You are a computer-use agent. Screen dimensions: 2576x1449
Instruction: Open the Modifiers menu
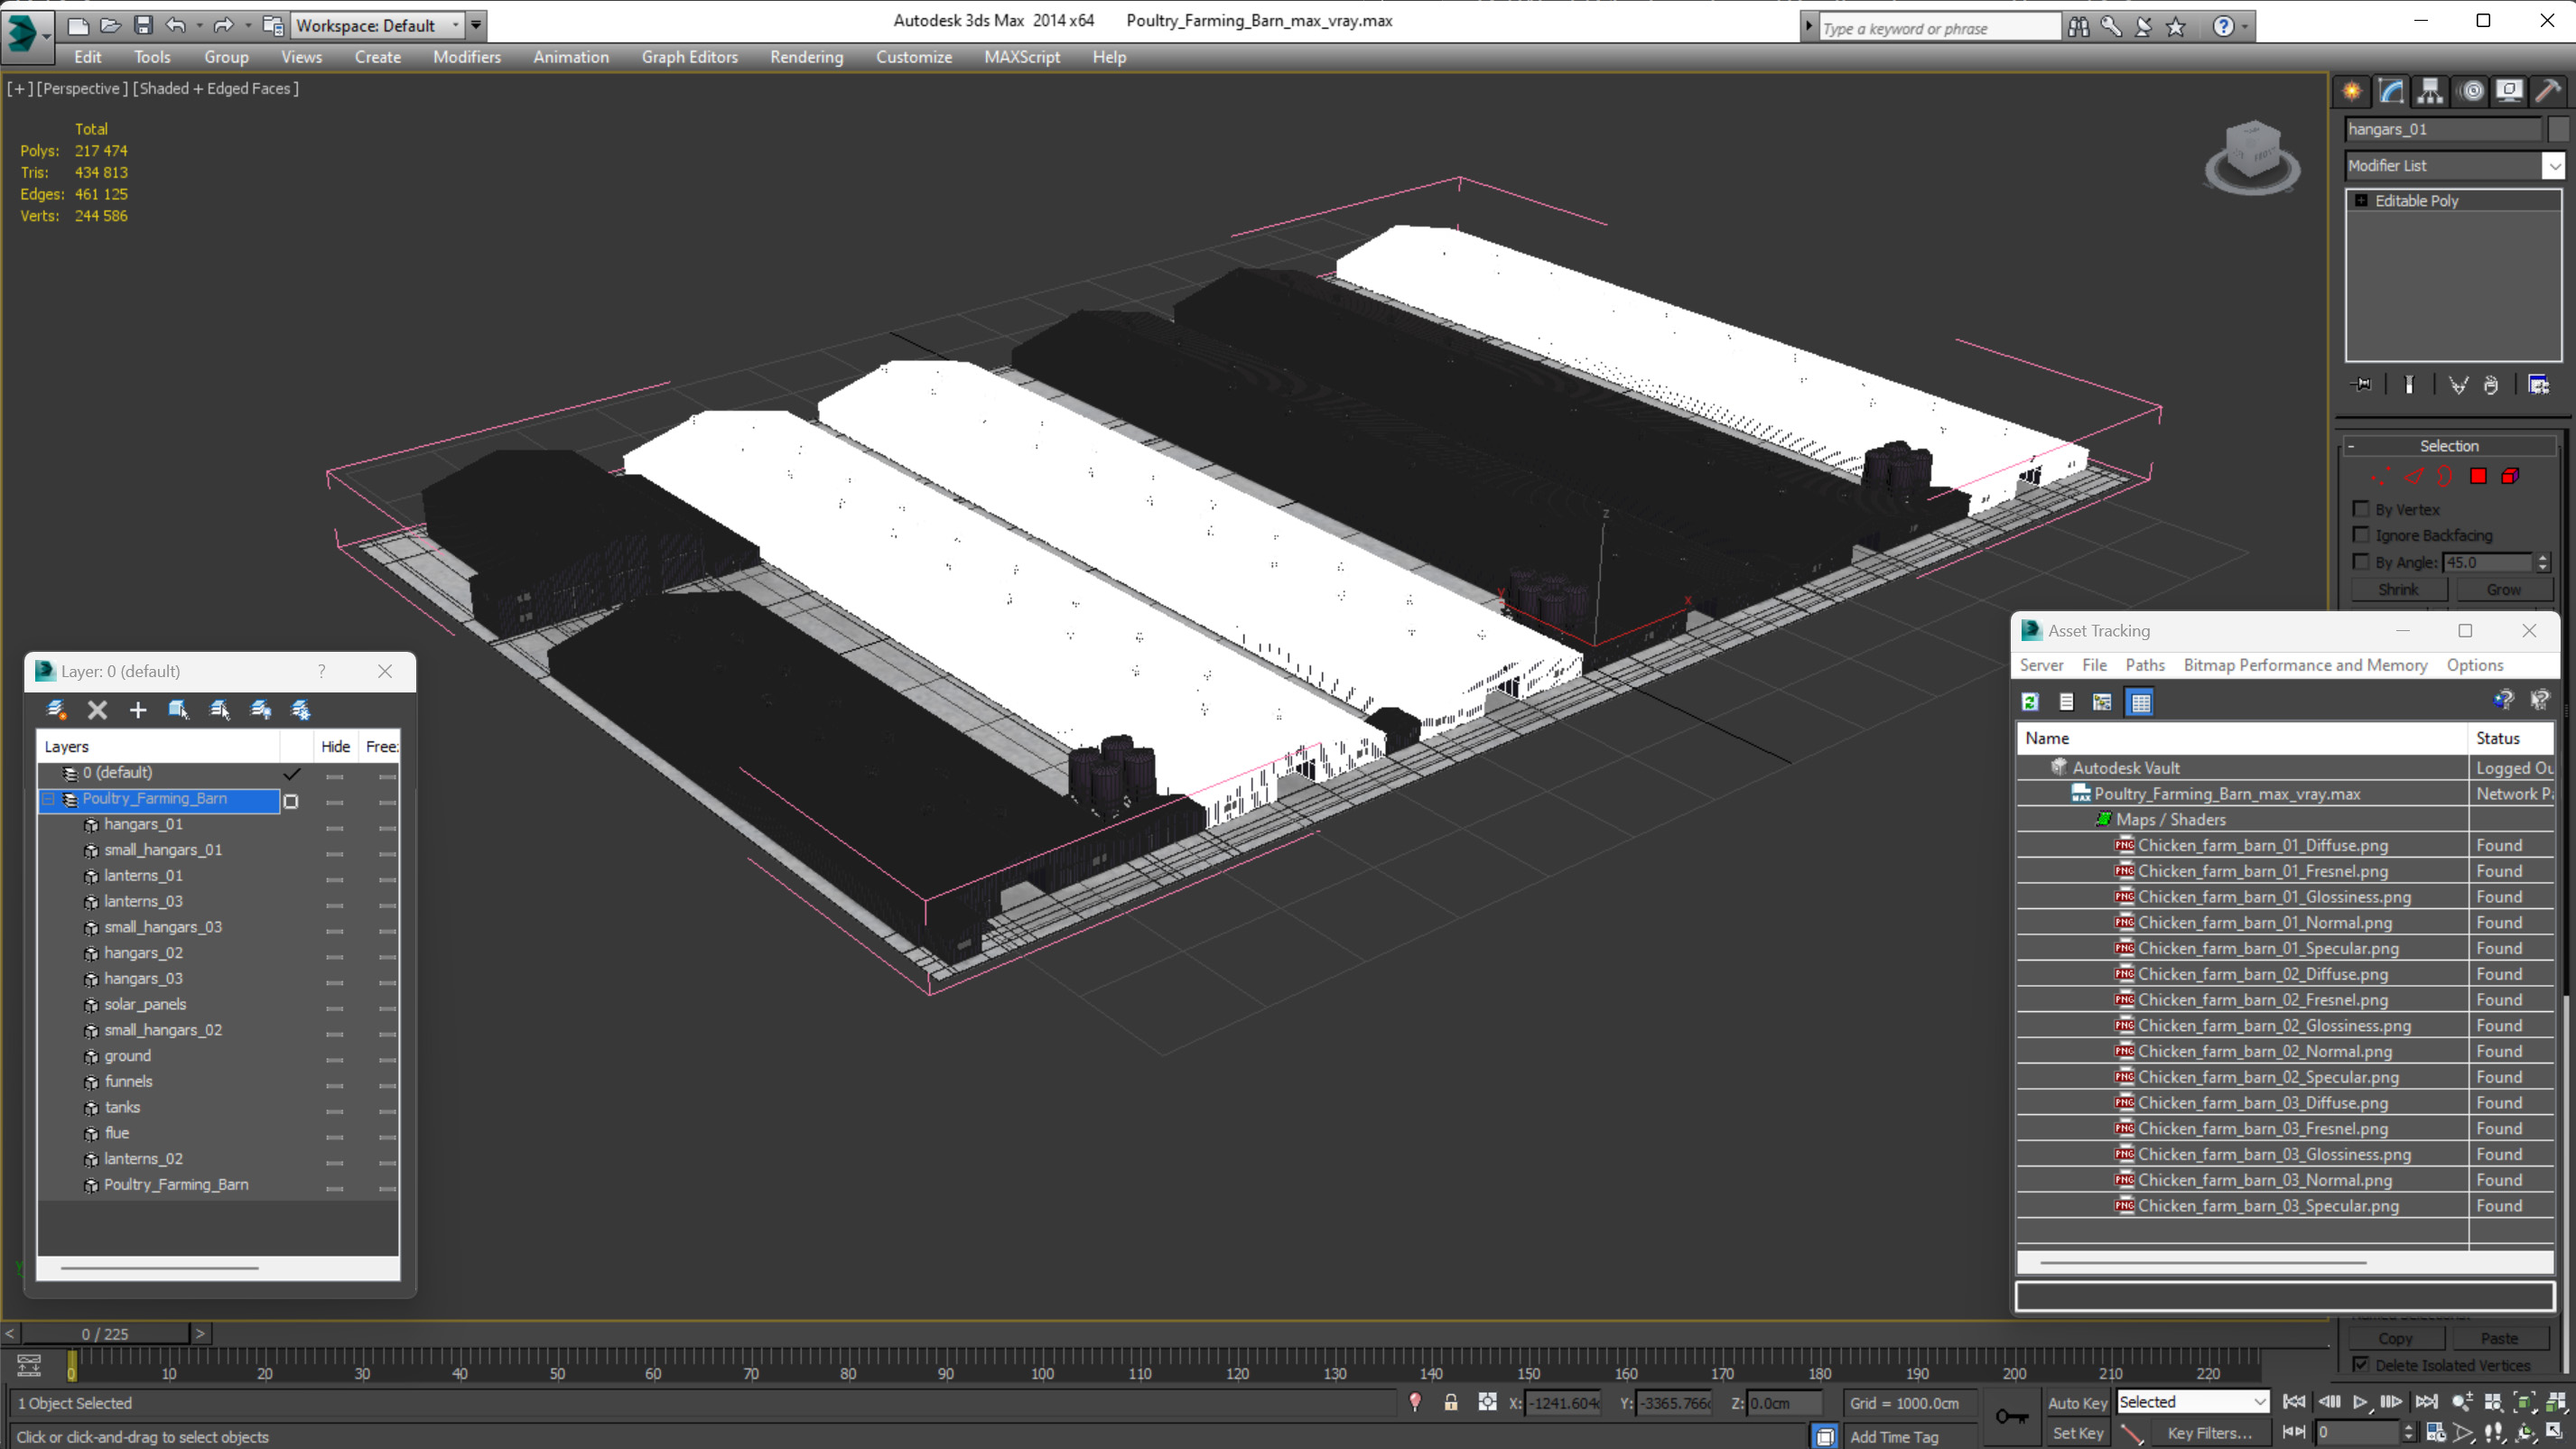click(x=466, y=57)
